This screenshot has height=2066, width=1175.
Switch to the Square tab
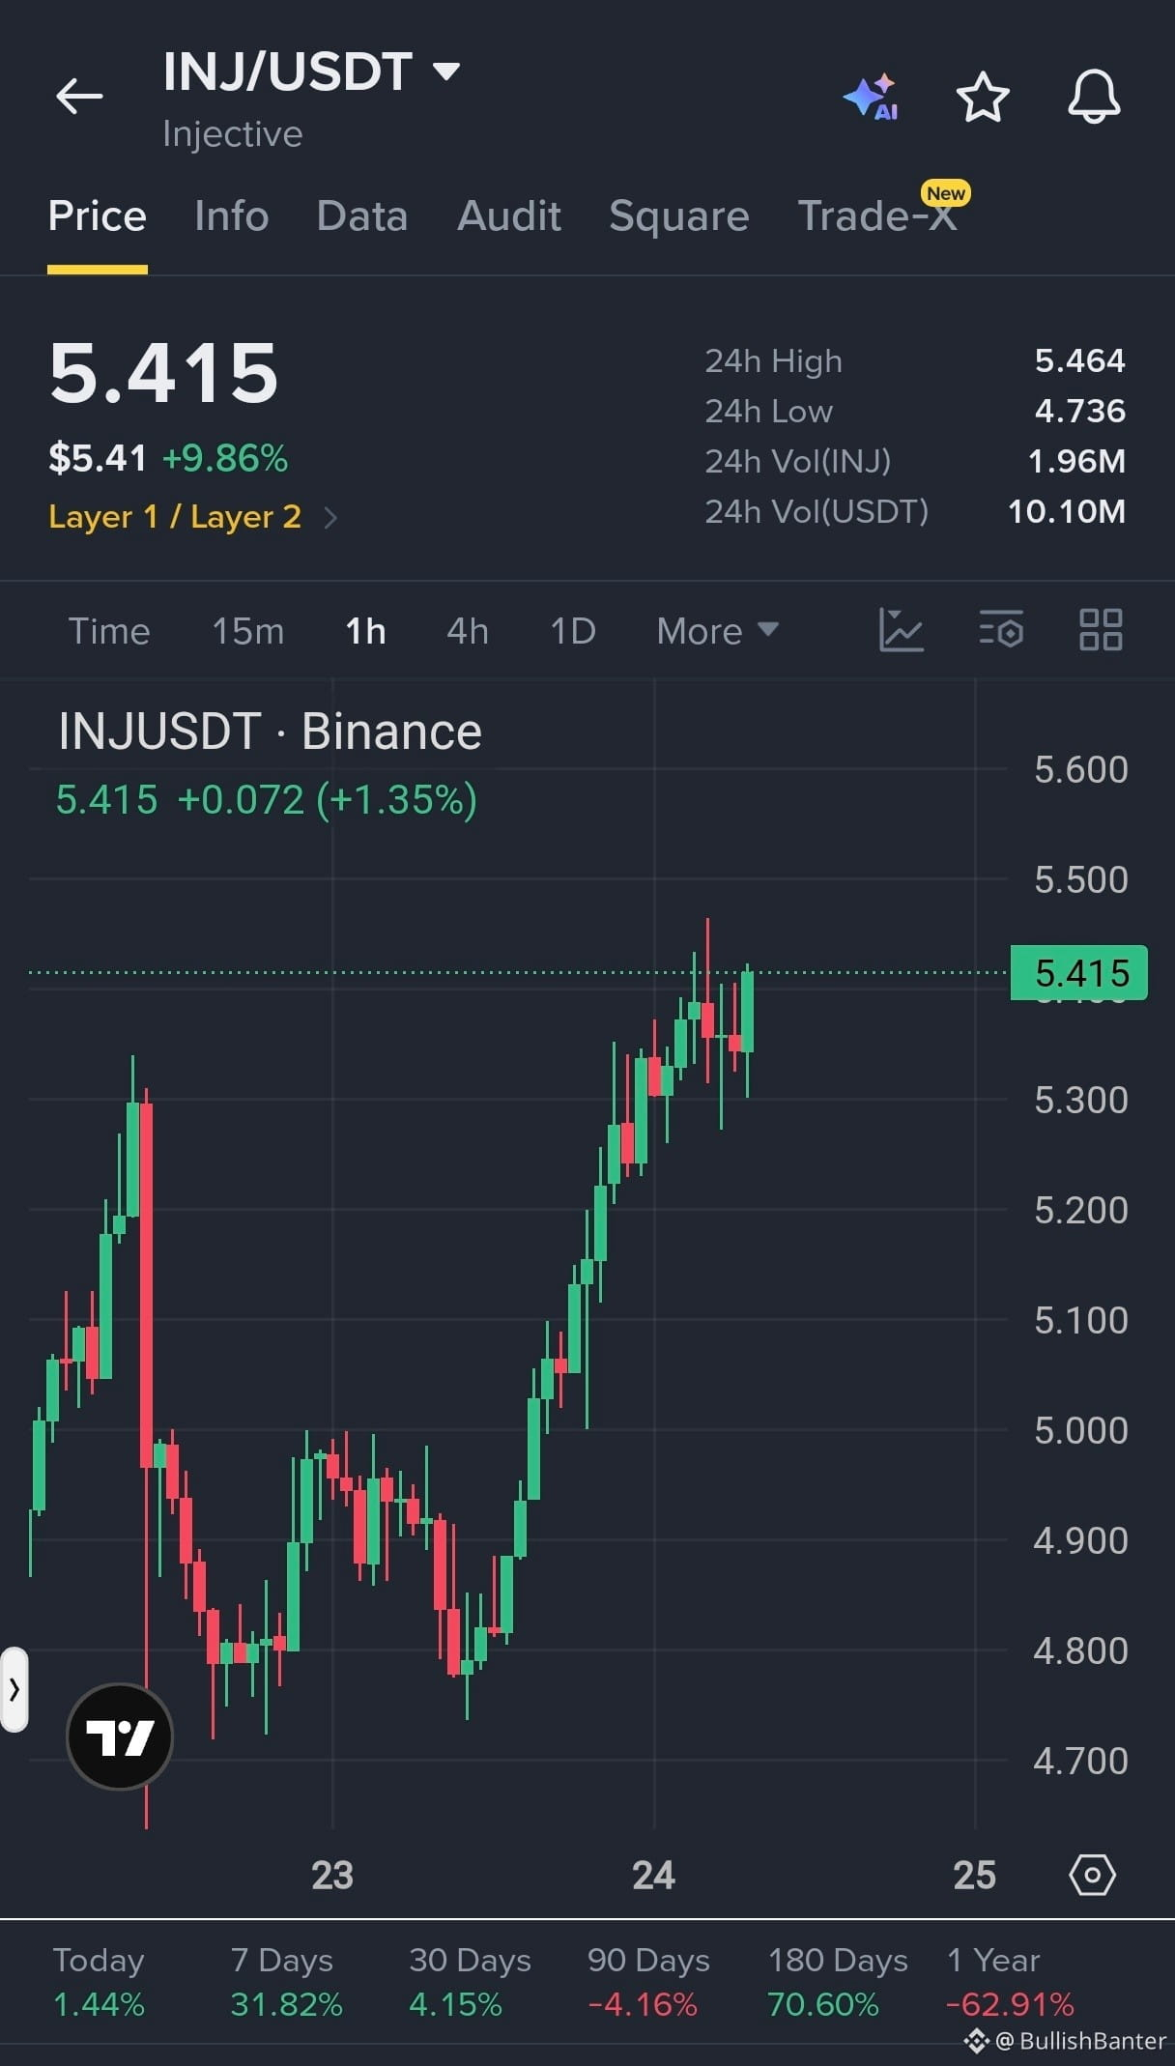(679, 215)
